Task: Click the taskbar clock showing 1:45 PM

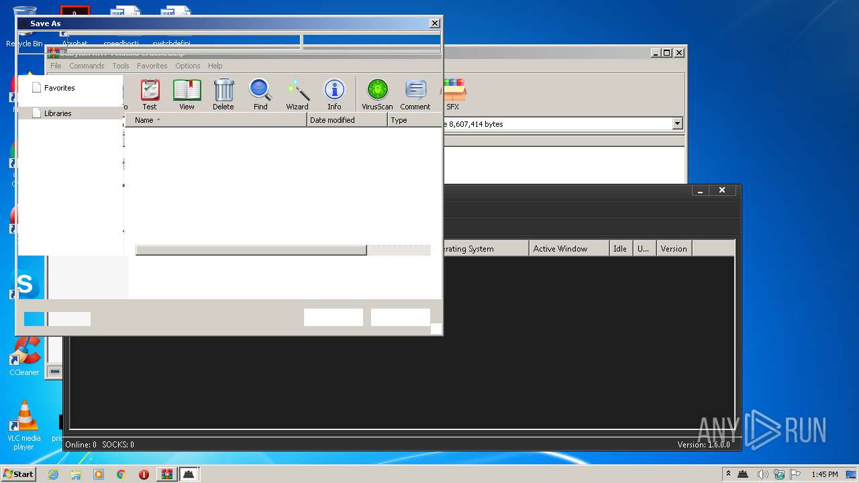Action: [x=824, y=474]
